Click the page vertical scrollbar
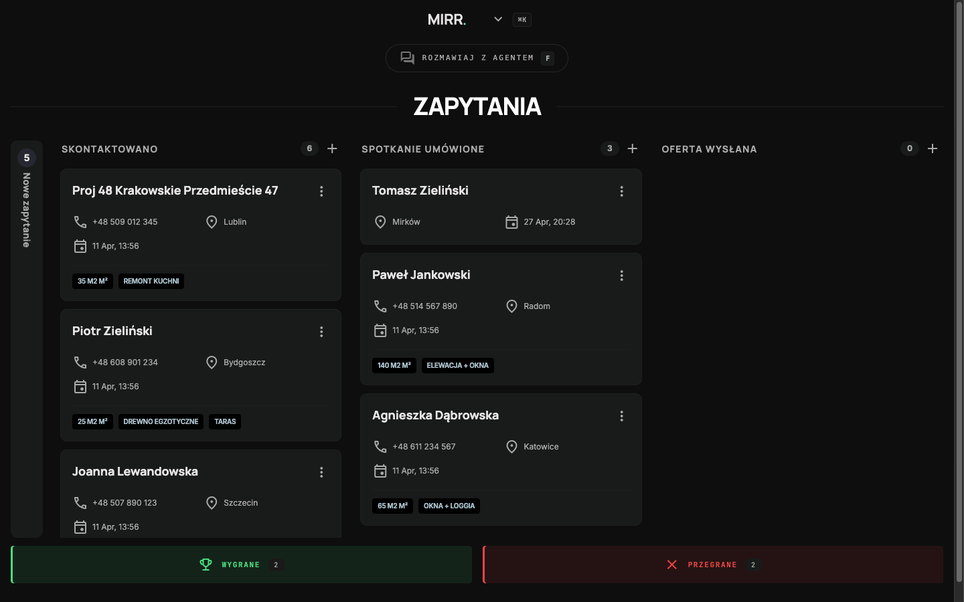Viewport: 964px width, 602px height. (x=959, y=291)
